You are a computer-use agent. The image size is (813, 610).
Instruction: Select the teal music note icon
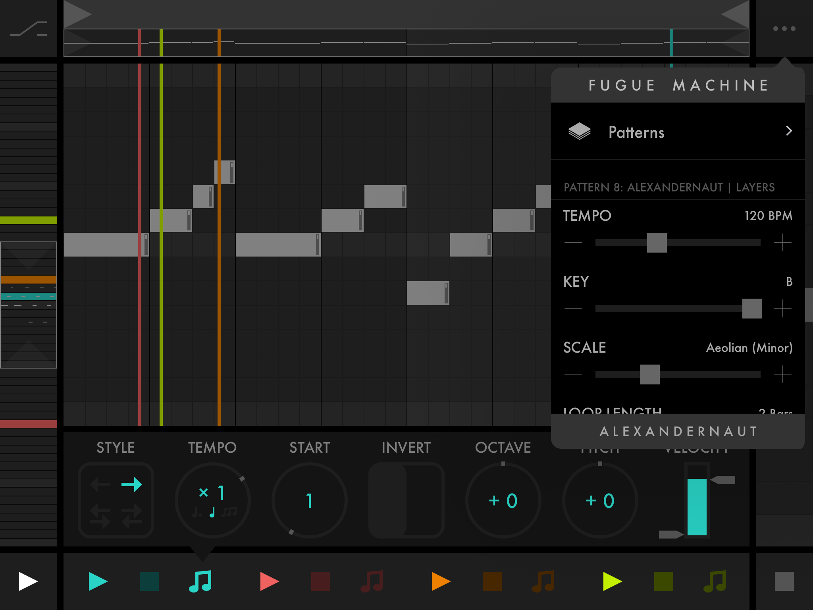pos(200,581)
